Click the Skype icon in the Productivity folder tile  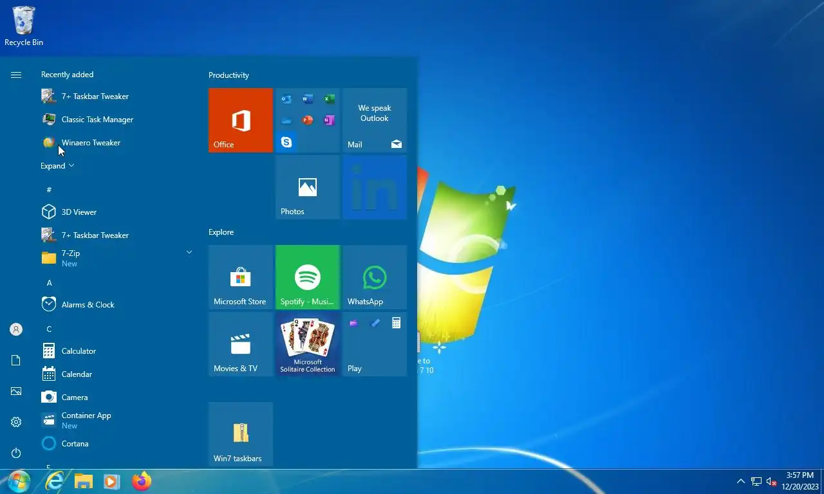click(286, 142)
